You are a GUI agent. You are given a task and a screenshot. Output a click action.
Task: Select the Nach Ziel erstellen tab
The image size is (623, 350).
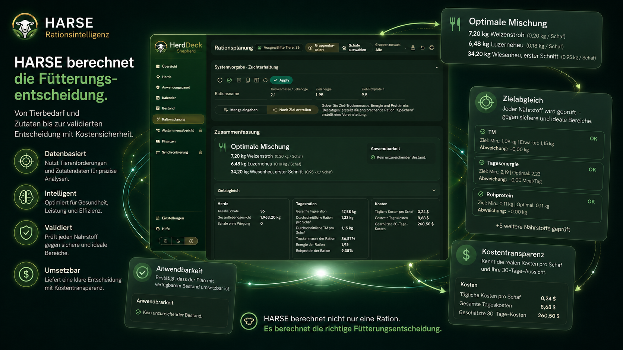pyautogui.click(x=292, y=110)
